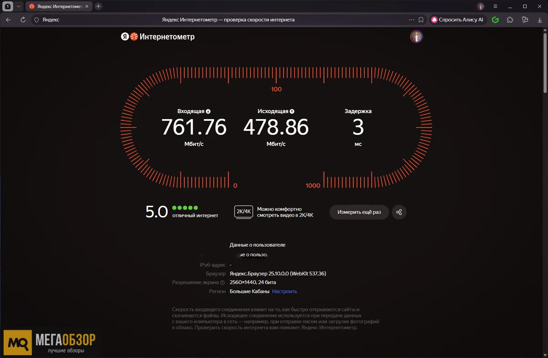Image resolution: width=548 pixels, height=358 pixels.
Task: Open the browser hamburger menu
Action: 495,6
